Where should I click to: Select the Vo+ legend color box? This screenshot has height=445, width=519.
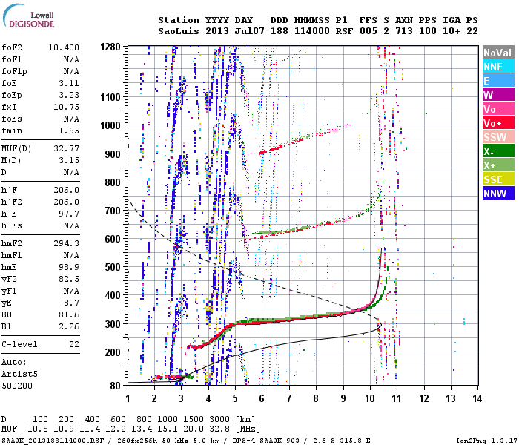[498, 123]
